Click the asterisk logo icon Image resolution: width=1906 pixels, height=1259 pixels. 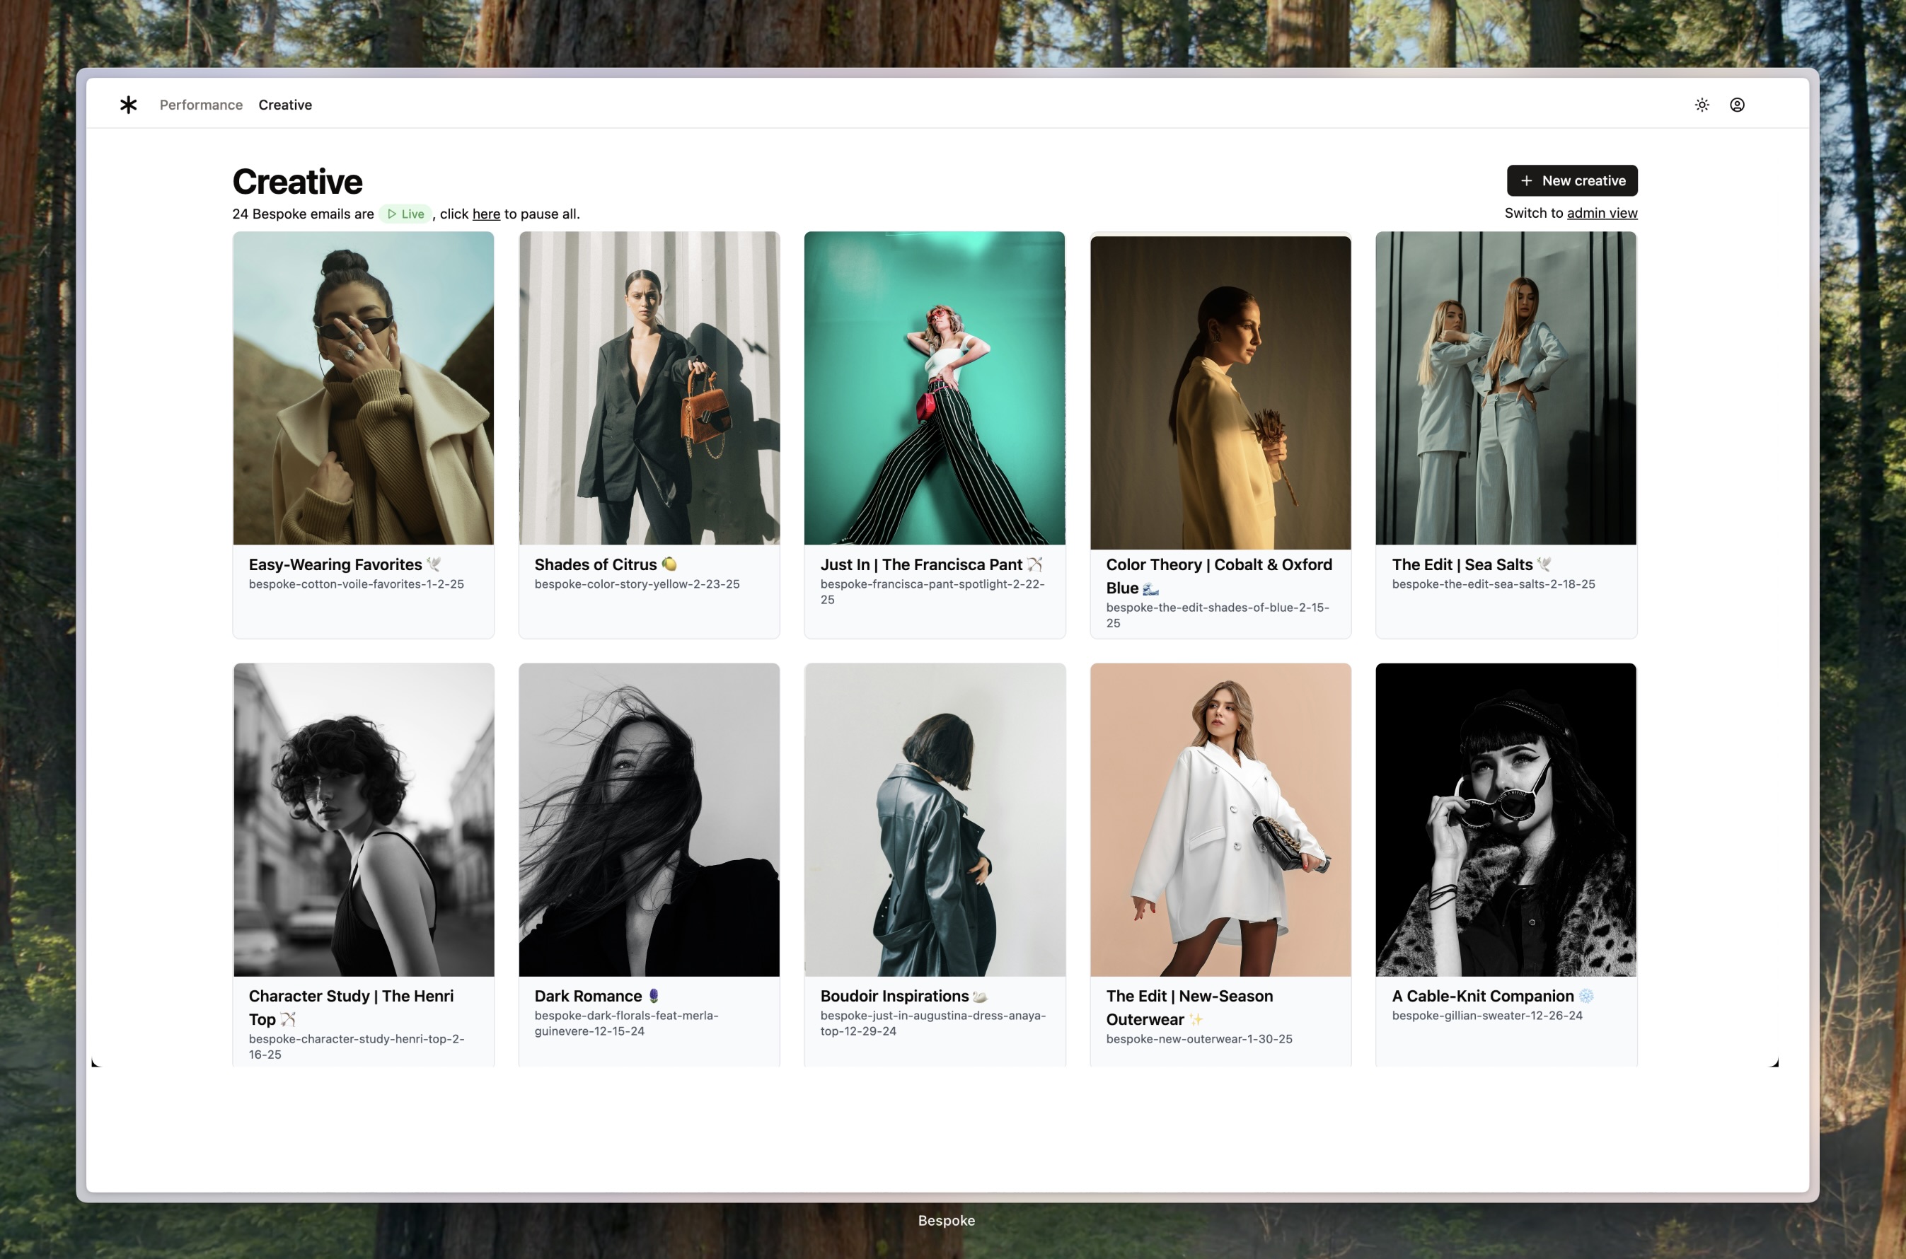coord(129,105)
